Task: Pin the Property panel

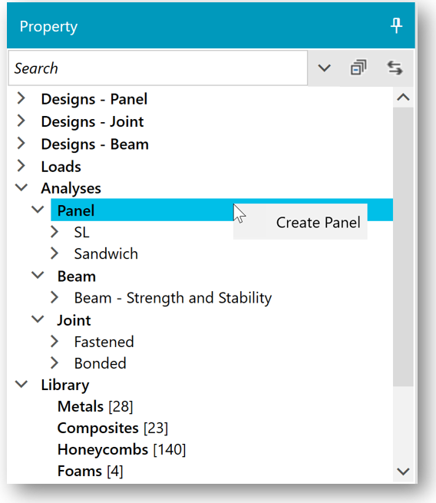Action: (396, 25)
